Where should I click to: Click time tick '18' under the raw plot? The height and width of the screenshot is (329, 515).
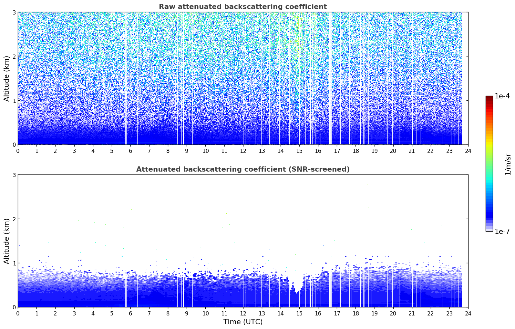pos(355,151)
